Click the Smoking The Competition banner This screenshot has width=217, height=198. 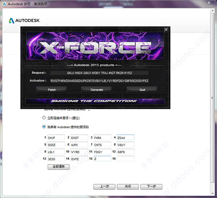tap(95, 101)
